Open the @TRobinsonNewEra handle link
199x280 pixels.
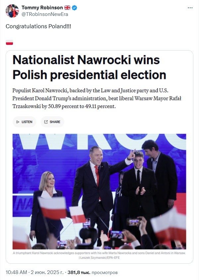[45, 14]
